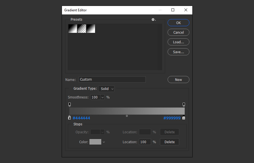Click the Cancel button
The image size is (254, 163).
(178, 33)
